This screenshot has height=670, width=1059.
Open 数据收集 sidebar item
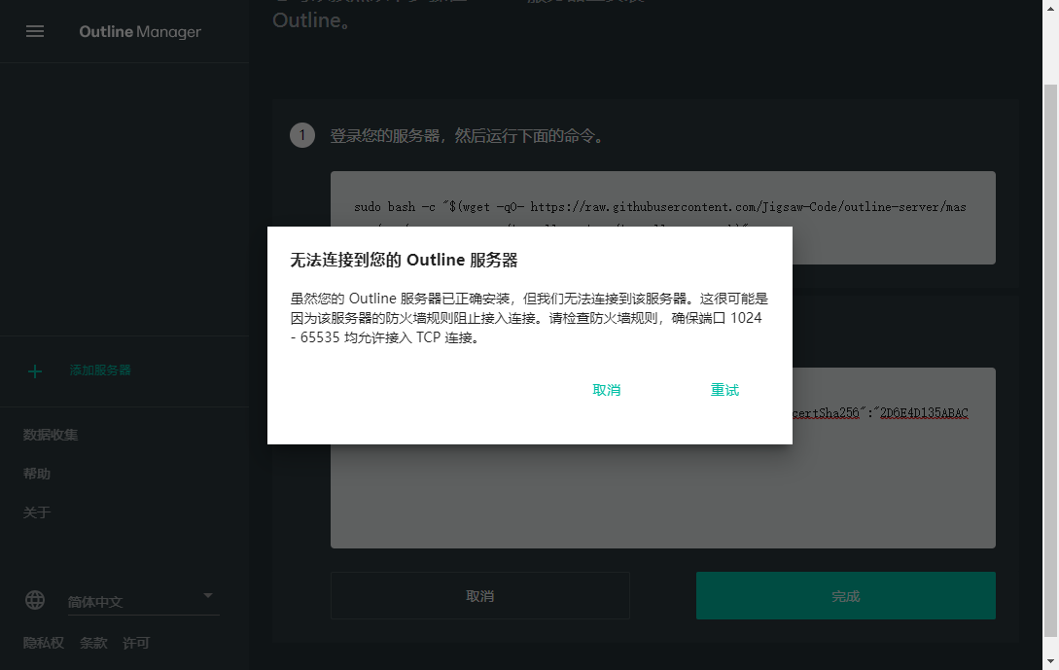tap(51, 435)
